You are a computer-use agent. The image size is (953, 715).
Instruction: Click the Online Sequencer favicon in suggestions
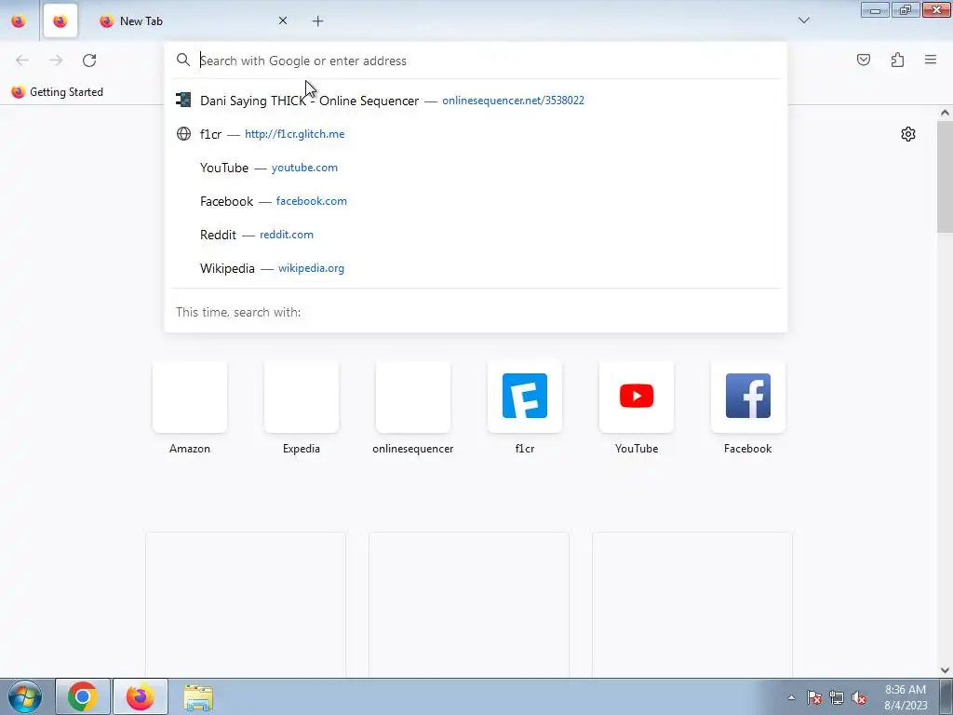pos(183,100)
